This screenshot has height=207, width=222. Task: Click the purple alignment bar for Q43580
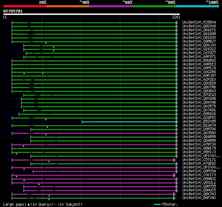click(94, 133)
